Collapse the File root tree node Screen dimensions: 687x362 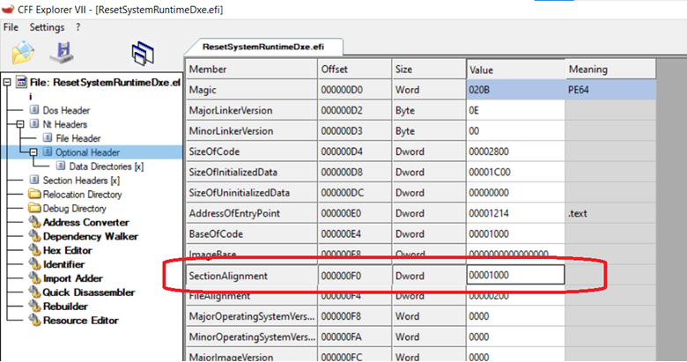coord(7,82)
